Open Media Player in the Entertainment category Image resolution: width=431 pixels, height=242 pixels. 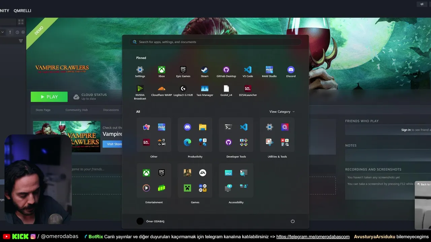coord(146,188)
